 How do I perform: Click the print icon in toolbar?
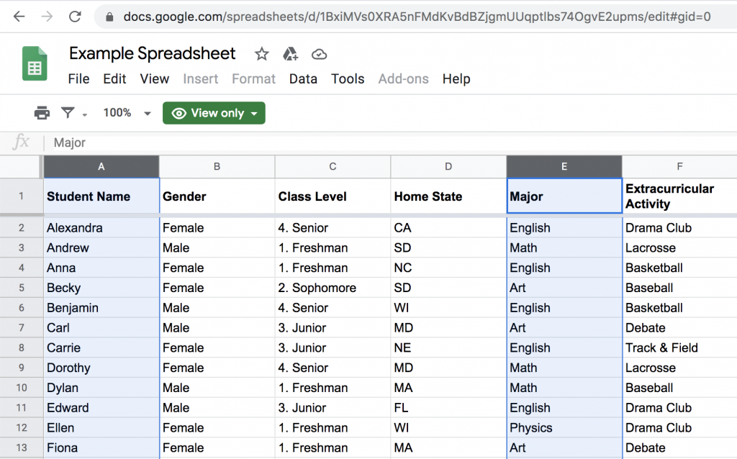[42, 113]
